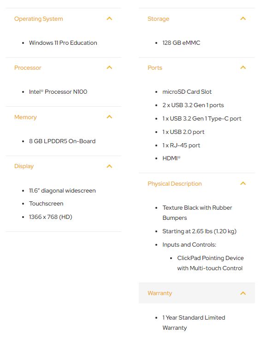
Task: Select the Processor heading label
Action: (28, 68)
